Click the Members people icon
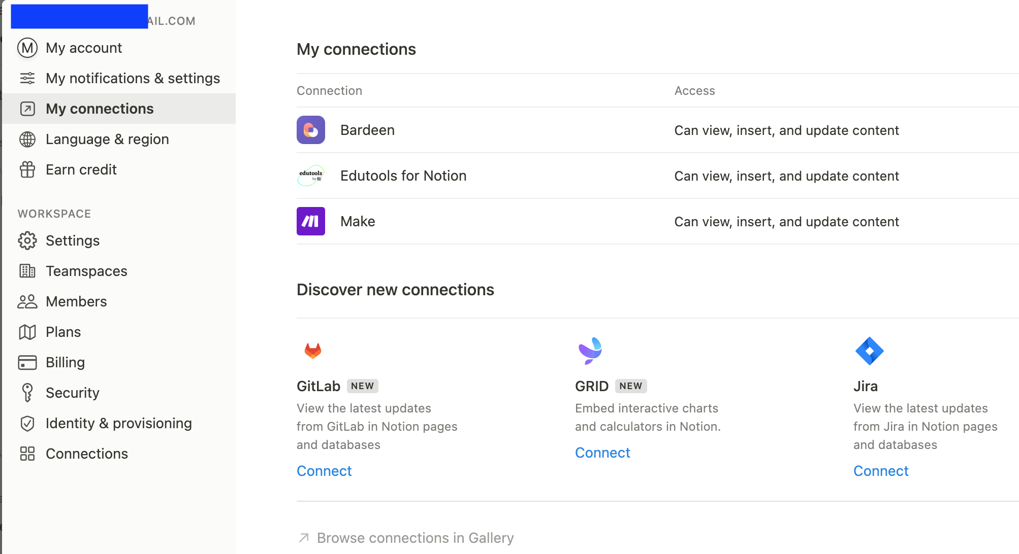 click(27, 301)
